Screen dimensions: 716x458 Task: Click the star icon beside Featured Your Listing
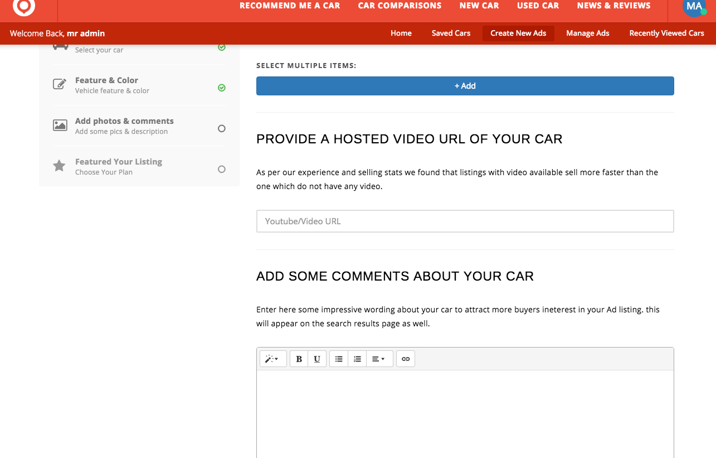60,166
